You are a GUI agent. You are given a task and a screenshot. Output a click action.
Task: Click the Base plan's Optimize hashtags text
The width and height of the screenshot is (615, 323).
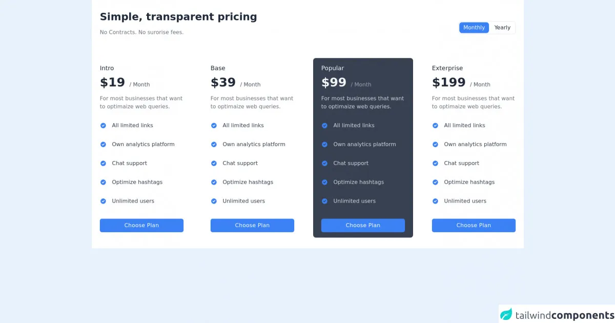pos(248,183)
